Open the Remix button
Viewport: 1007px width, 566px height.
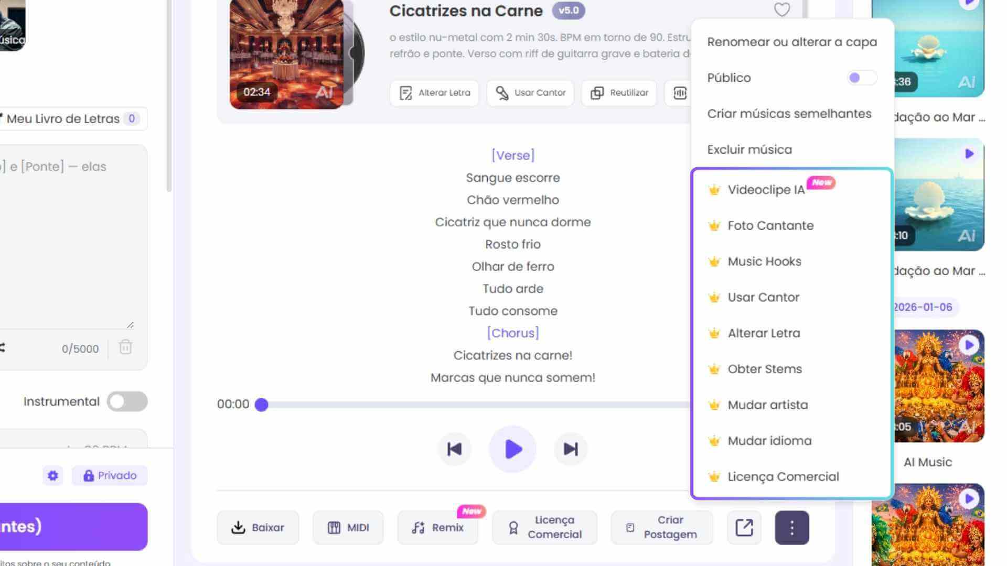click(438, 528)
